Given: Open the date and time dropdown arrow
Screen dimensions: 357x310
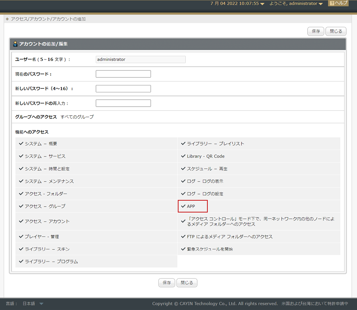Looking at the screenshot, I should [262, 4].
